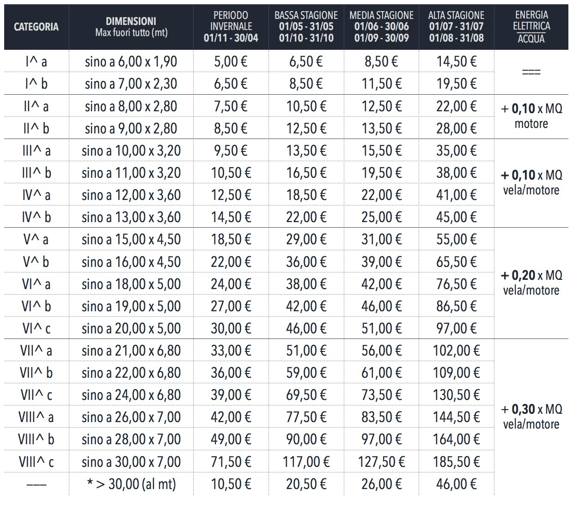
Task: Click dimension 'sino a 24,00 x 6,80'
Action: click(131, 395)
